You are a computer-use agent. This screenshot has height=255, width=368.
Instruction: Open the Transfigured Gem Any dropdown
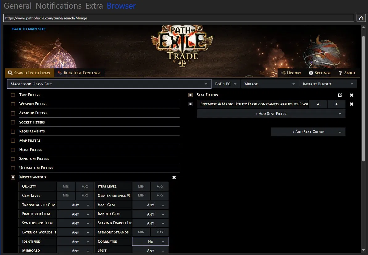75,205
